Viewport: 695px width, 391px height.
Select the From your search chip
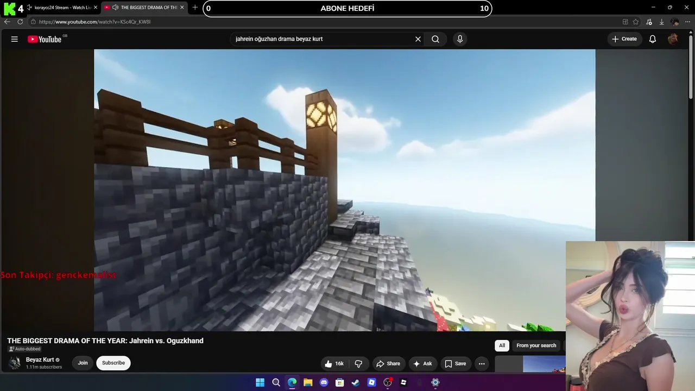point(536,345)
